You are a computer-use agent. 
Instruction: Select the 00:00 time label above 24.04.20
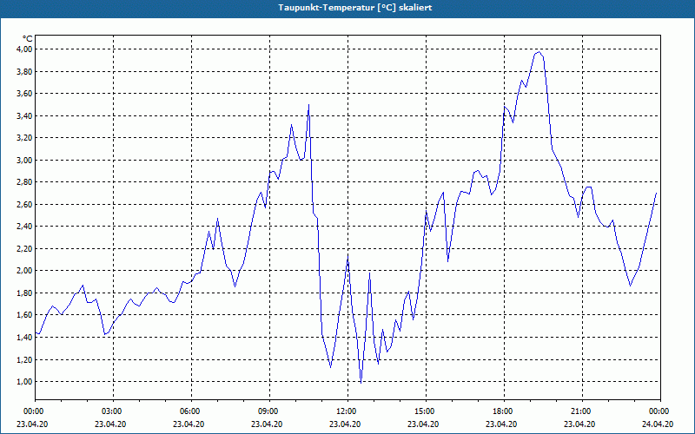pyautogui.click(x=660, y=411)
